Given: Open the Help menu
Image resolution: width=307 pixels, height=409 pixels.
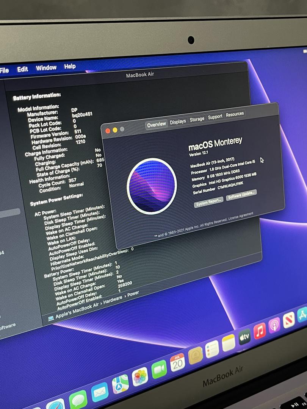Looking at the screenshot, I should 70,67.
